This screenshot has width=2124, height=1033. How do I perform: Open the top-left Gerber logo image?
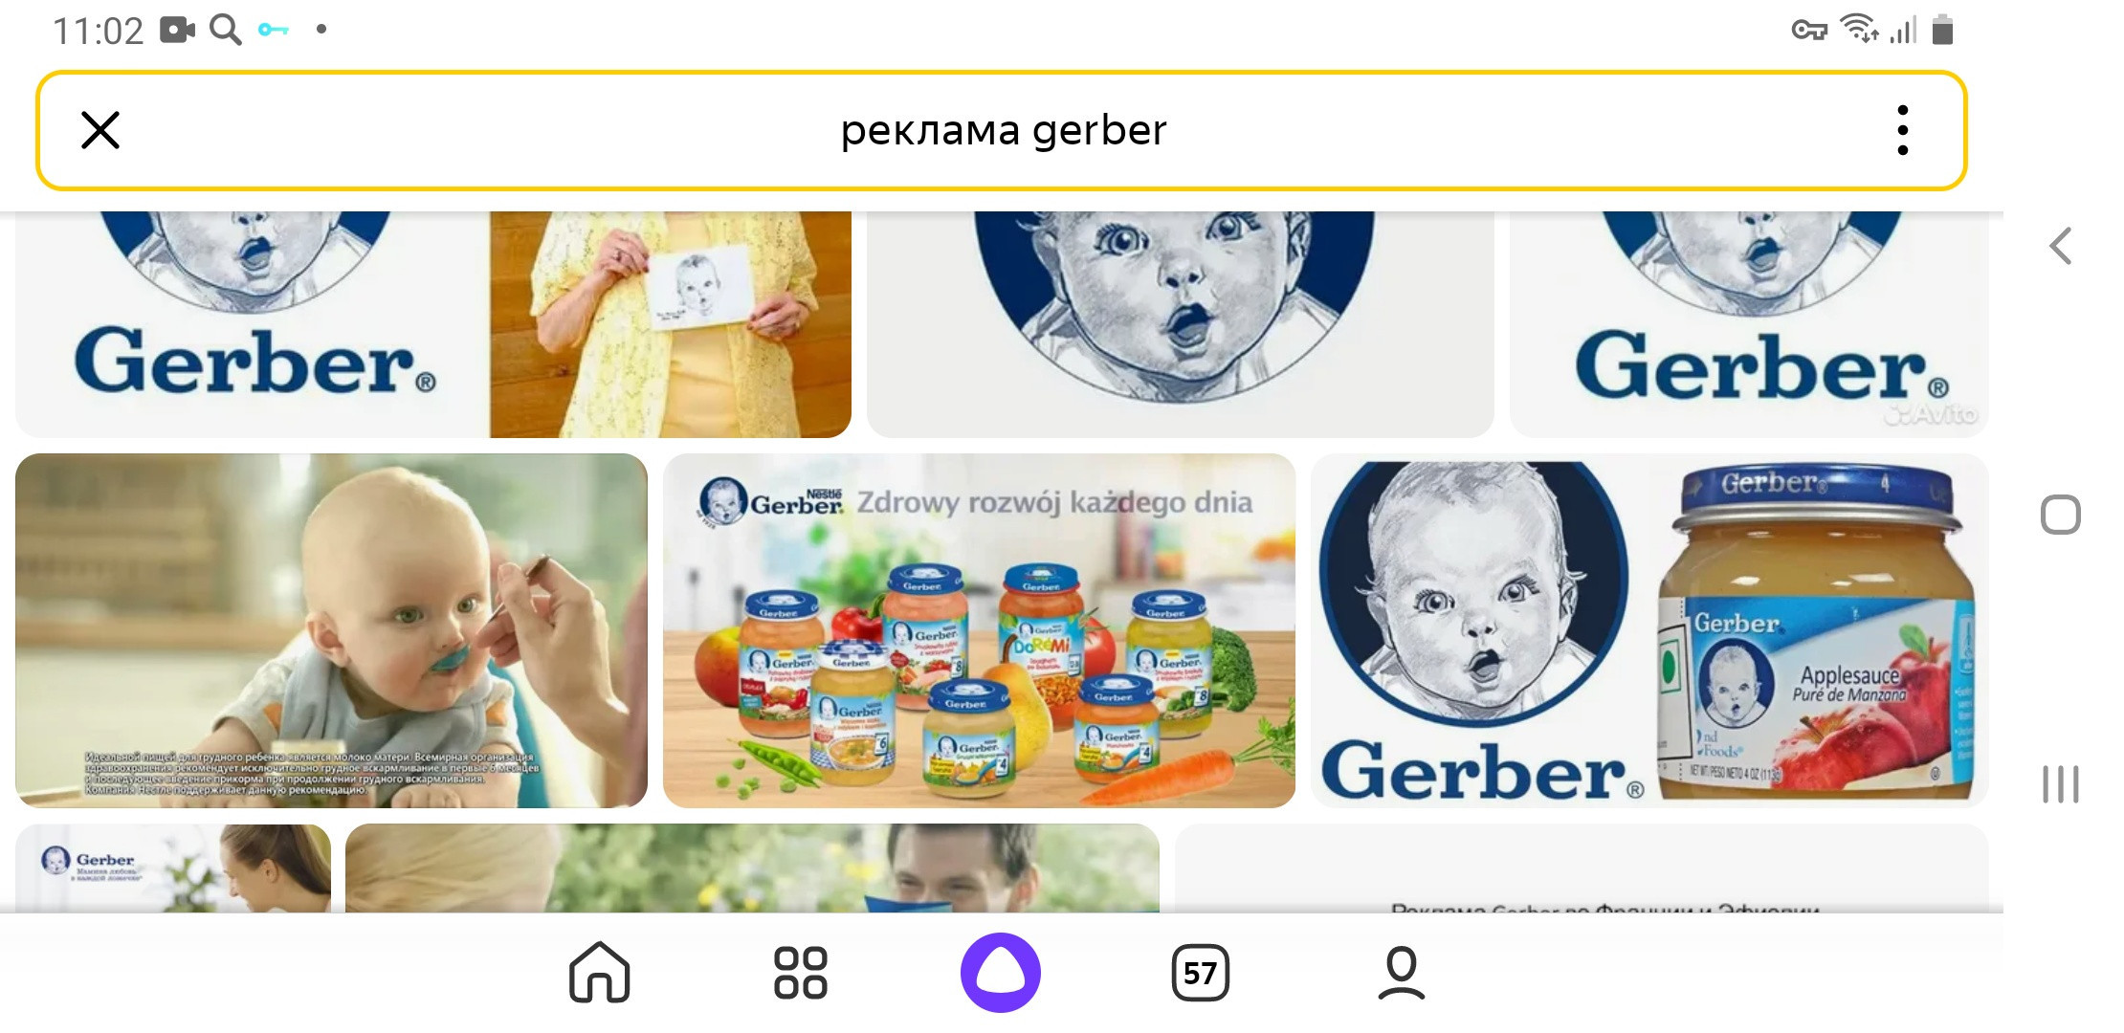point(253,324)
